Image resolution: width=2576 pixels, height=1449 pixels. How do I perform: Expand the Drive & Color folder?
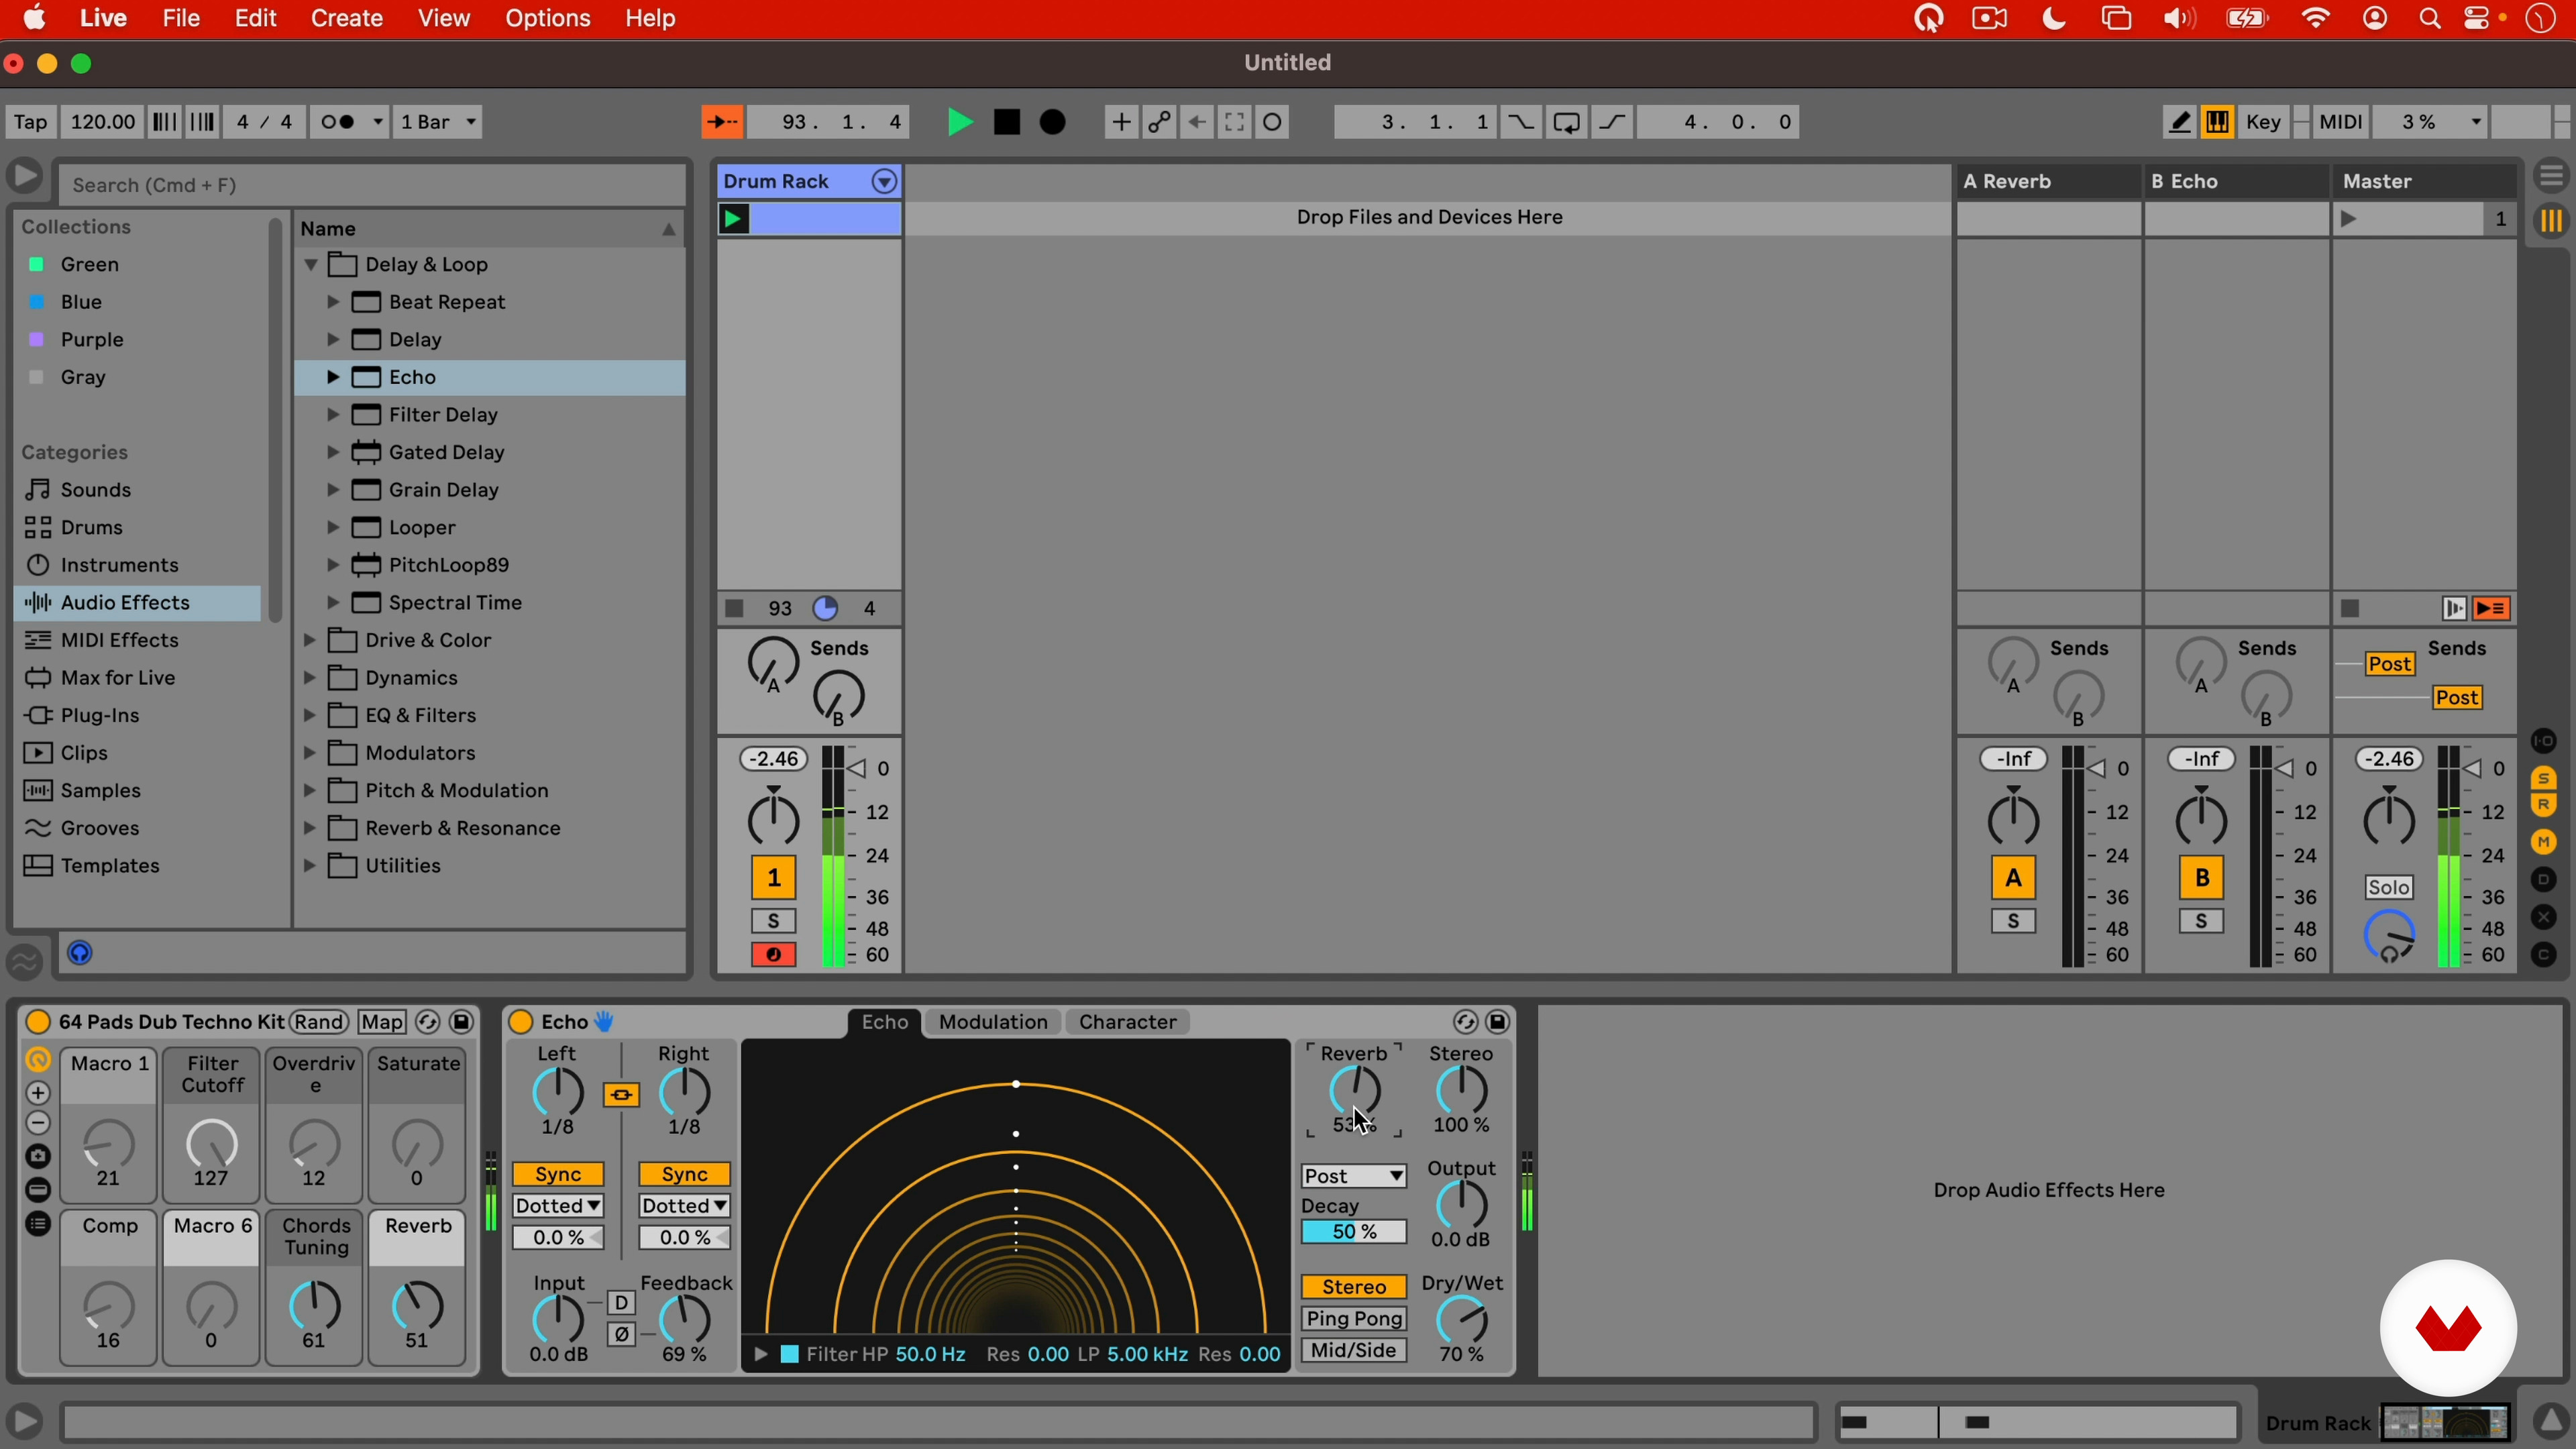[310, 640]
